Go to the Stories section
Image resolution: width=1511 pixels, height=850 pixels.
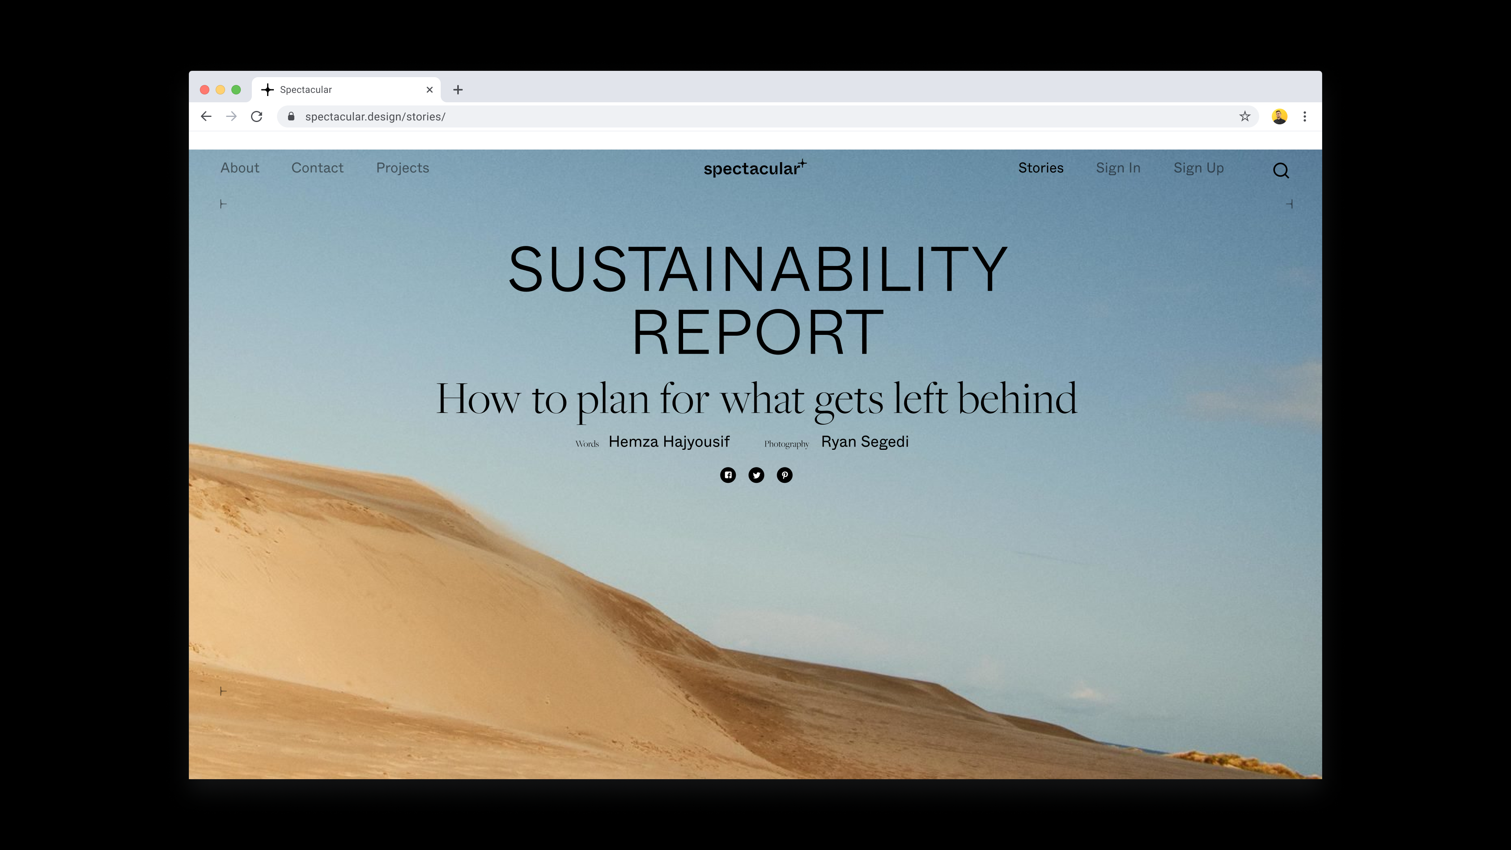click(x=1040, y=168)
